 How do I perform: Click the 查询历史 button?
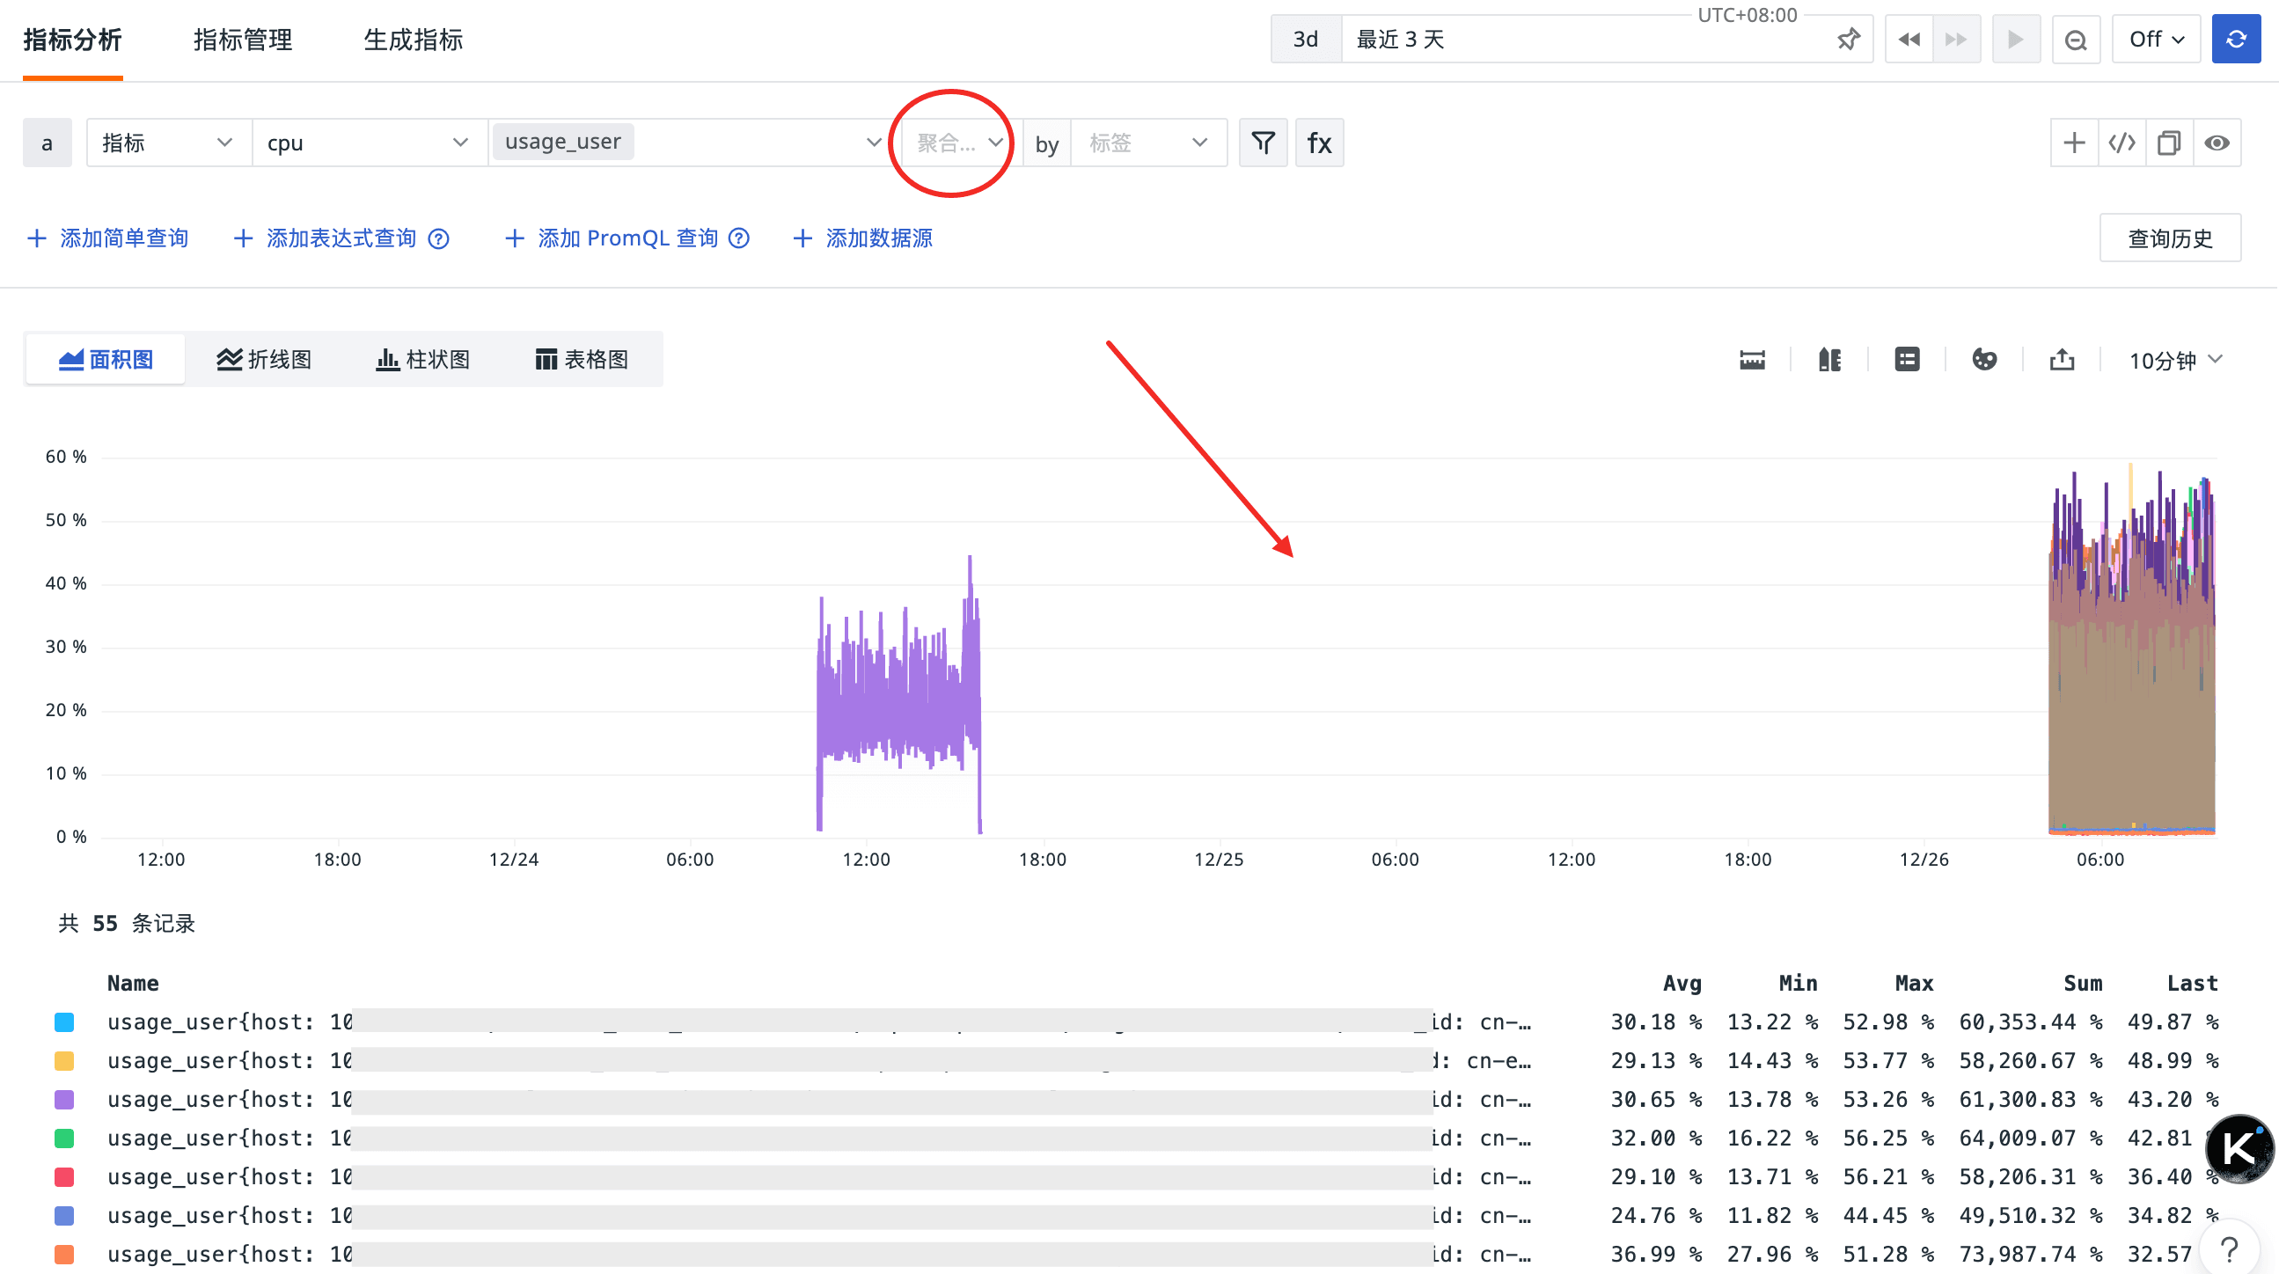click(2169, 238)
